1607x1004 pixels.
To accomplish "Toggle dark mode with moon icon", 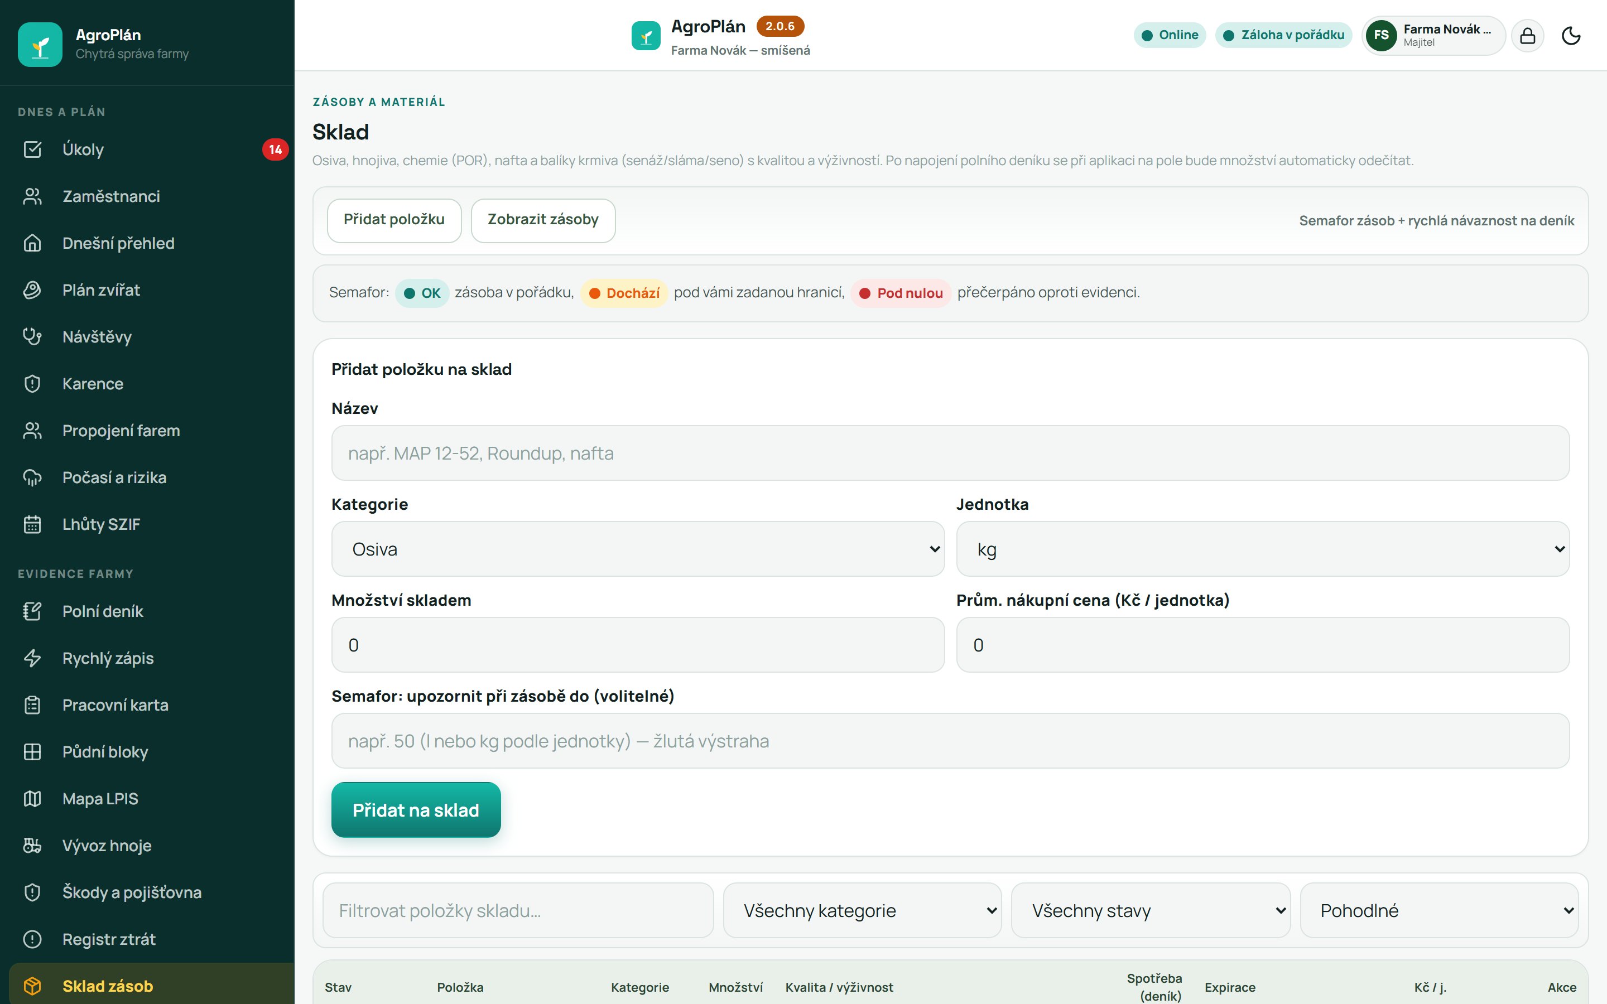I will pyautogui.click(x=1571, y=35).
